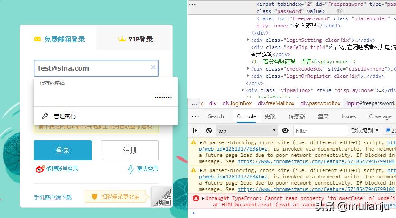Viewport: 396px width, 218px height.
Task: Click the shield icon in 扫码登录更安全
Action: pos(94,196)
